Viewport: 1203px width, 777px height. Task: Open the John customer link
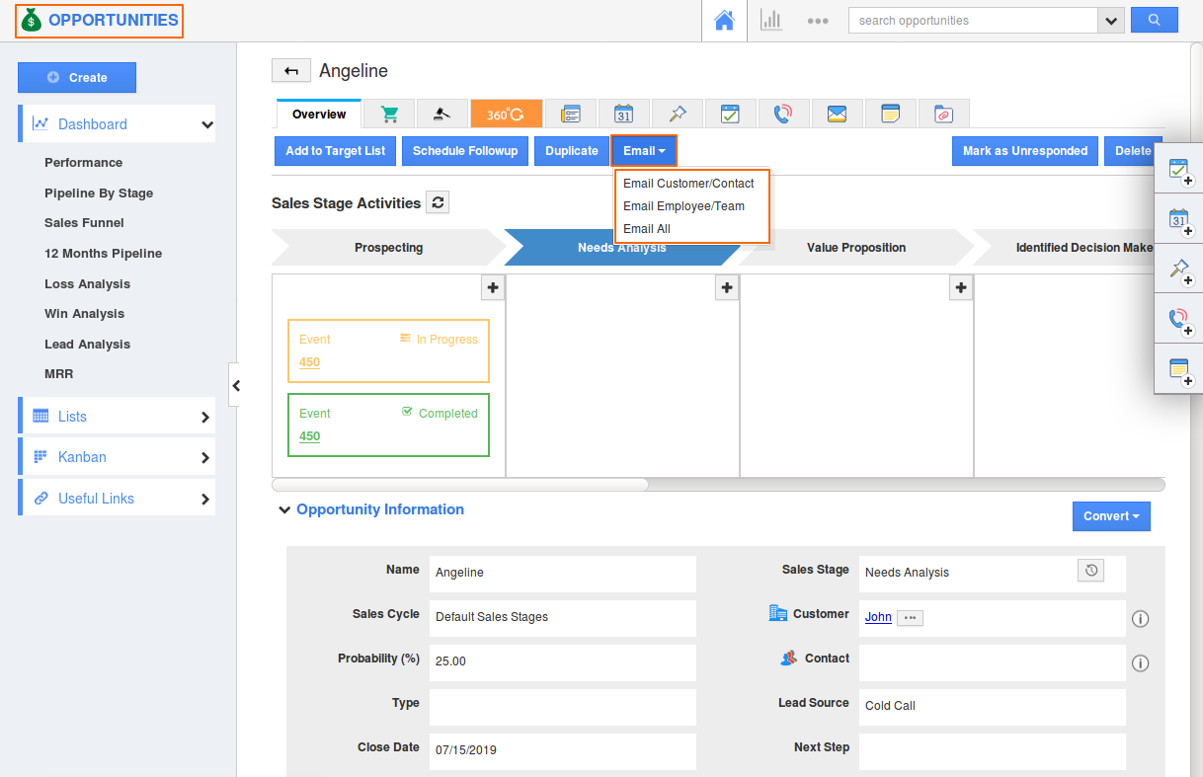click(877, 617)
